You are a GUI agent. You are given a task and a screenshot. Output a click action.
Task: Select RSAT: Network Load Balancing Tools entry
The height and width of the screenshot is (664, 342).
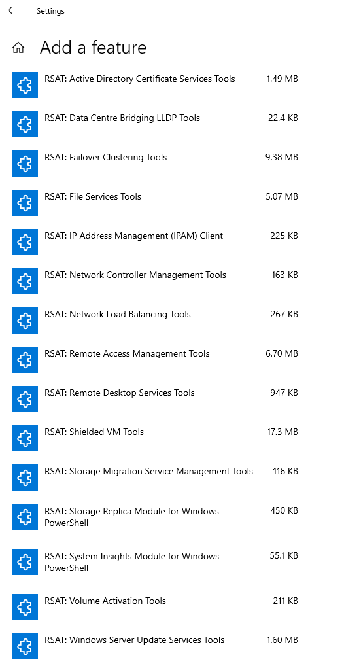tap(155, 321)
